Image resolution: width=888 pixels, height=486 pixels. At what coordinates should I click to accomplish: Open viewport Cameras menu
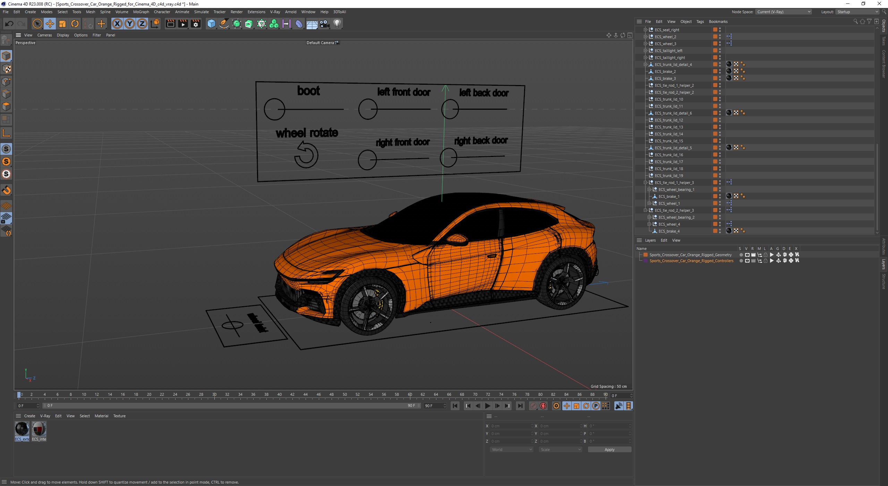click(x=44, y=35)
